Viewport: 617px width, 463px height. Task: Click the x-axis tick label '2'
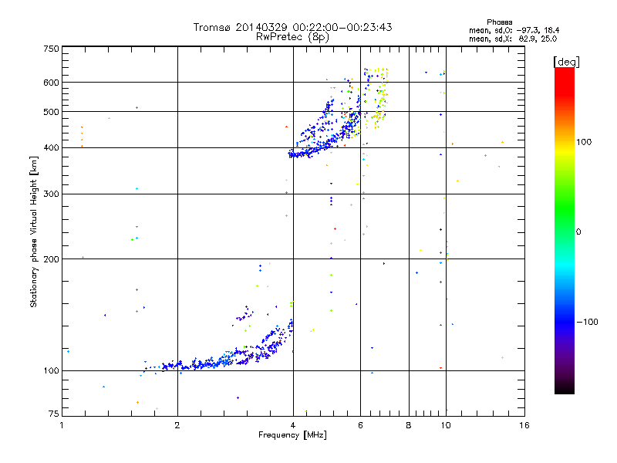click(177, 425)
